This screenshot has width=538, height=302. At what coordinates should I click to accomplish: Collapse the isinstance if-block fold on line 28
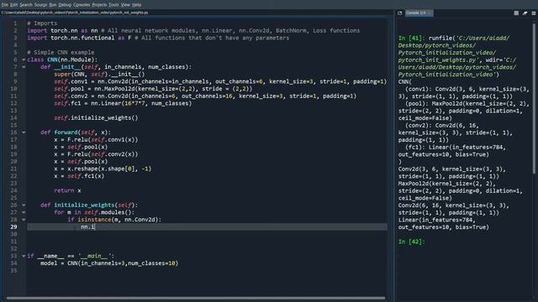(24, 220)
